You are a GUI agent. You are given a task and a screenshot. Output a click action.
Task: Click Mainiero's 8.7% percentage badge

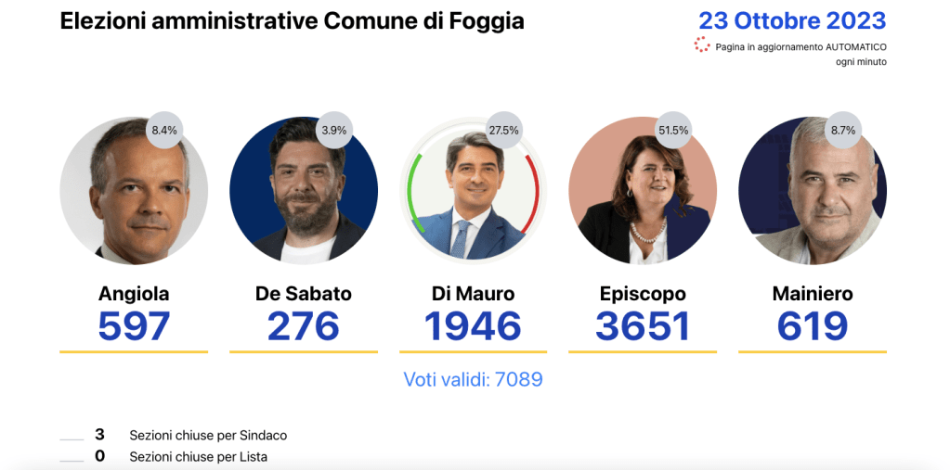843,131
